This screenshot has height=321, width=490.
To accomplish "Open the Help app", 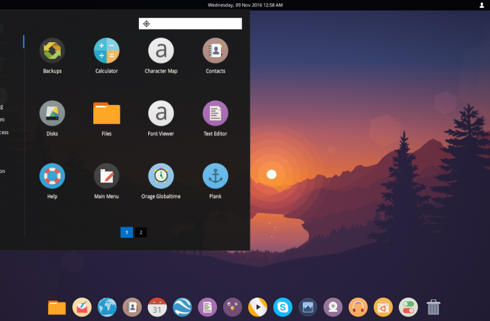I will (x=52, y=176).
